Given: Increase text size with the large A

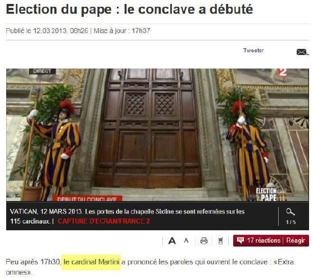Looking at the screenshot, I should 172,241.
